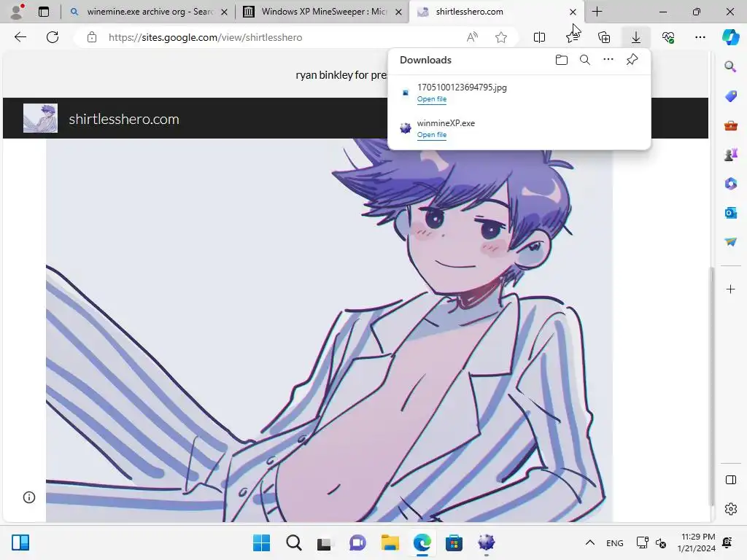Open sidebar settings gear
This screenshot has height=560, width=747.
[x=730, y=509]
